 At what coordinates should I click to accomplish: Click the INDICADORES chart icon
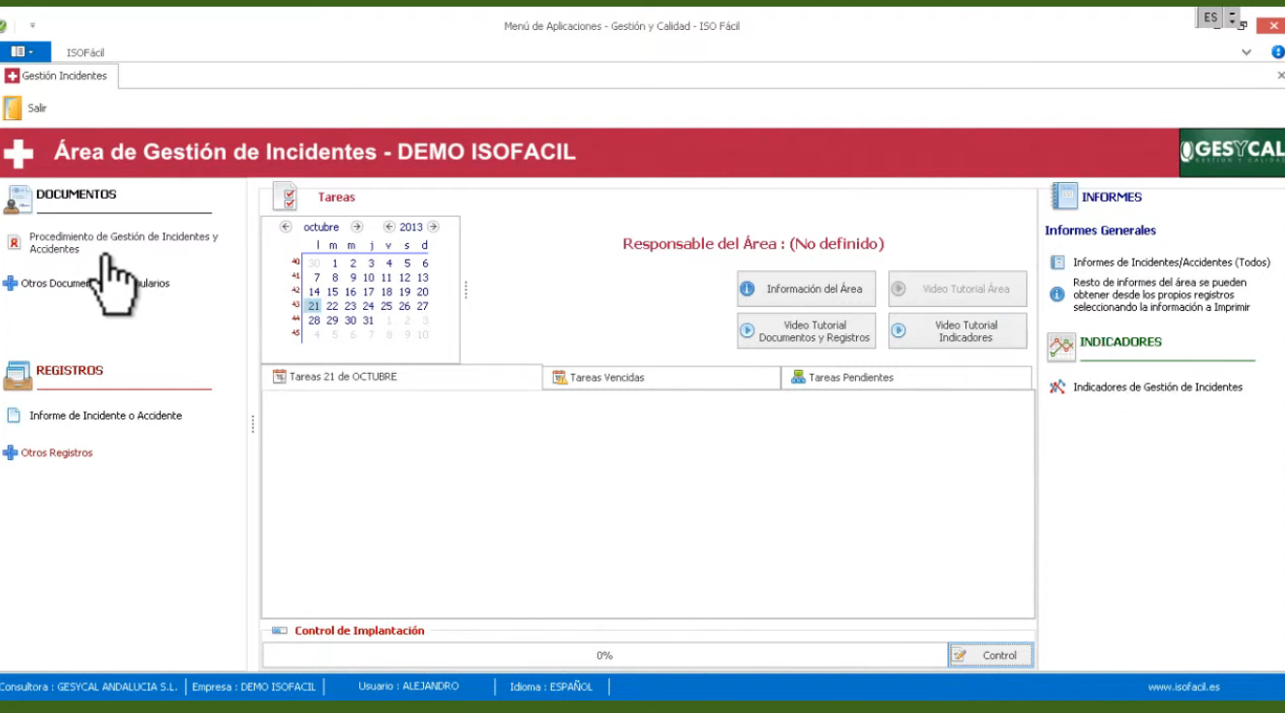click(1061, 347)
